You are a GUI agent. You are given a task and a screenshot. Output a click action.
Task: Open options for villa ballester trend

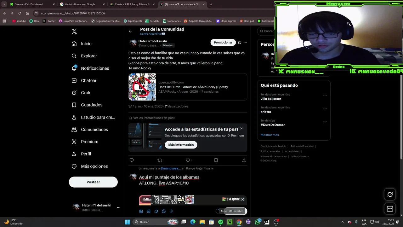(325, 95)
